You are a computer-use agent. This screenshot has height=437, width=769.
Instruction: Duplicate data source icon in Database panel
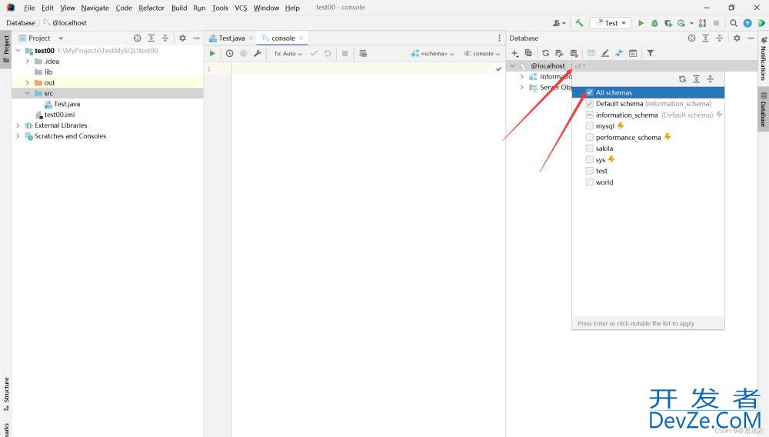tap(528, 53)
